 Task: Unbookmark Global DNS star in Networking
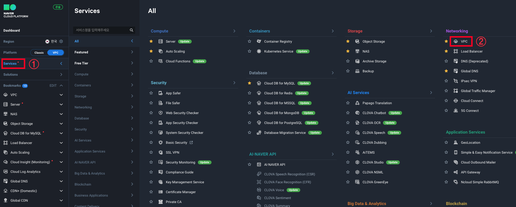(x=446, y=71)
